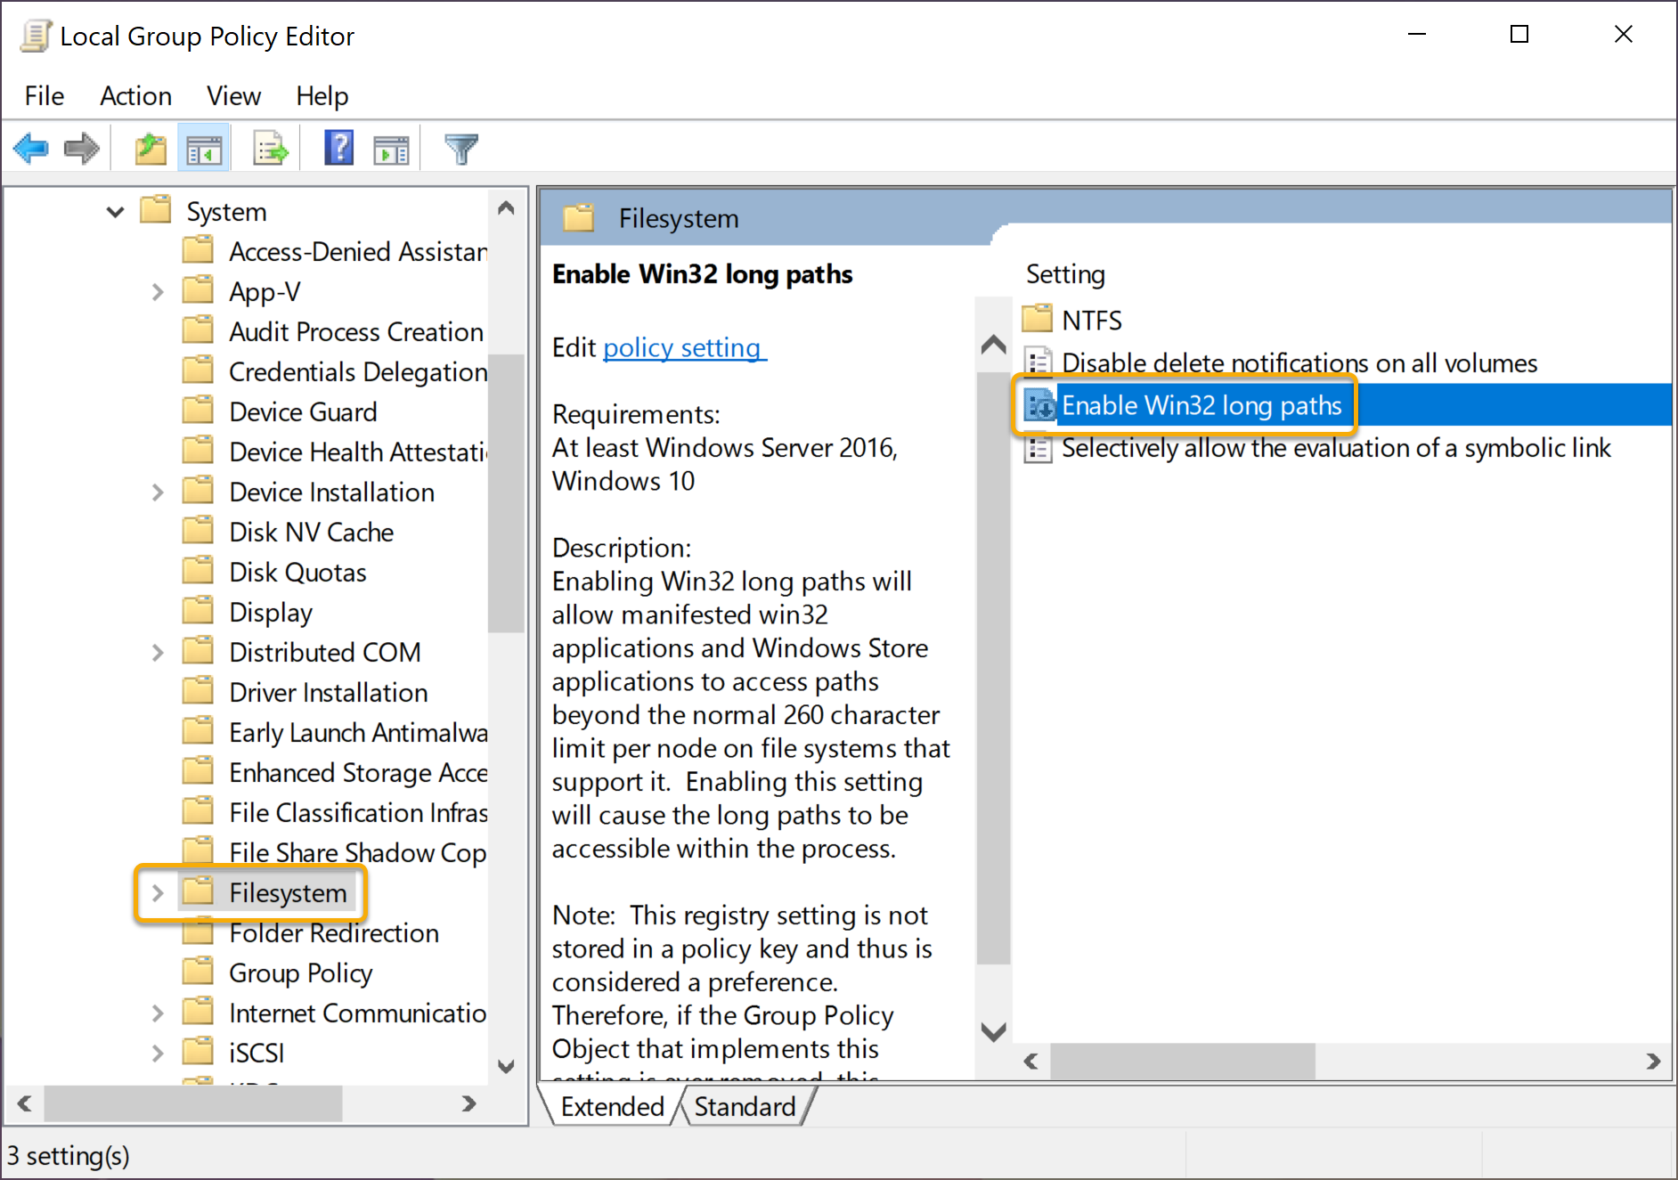This screenshot has height=1180, width=1678.
Task: Click the Device Guard folder icon
Action: click(x=198, y=411)
